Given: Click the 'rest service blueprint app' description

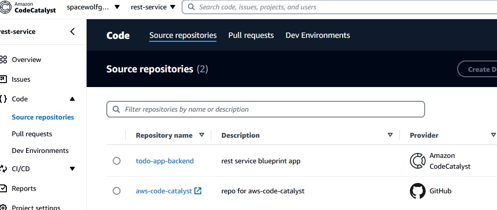Looking at the screenshot, I should [x=261, y=161].
